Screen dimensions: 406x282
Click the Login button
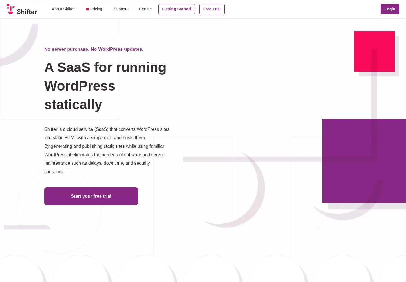[390, 9]
